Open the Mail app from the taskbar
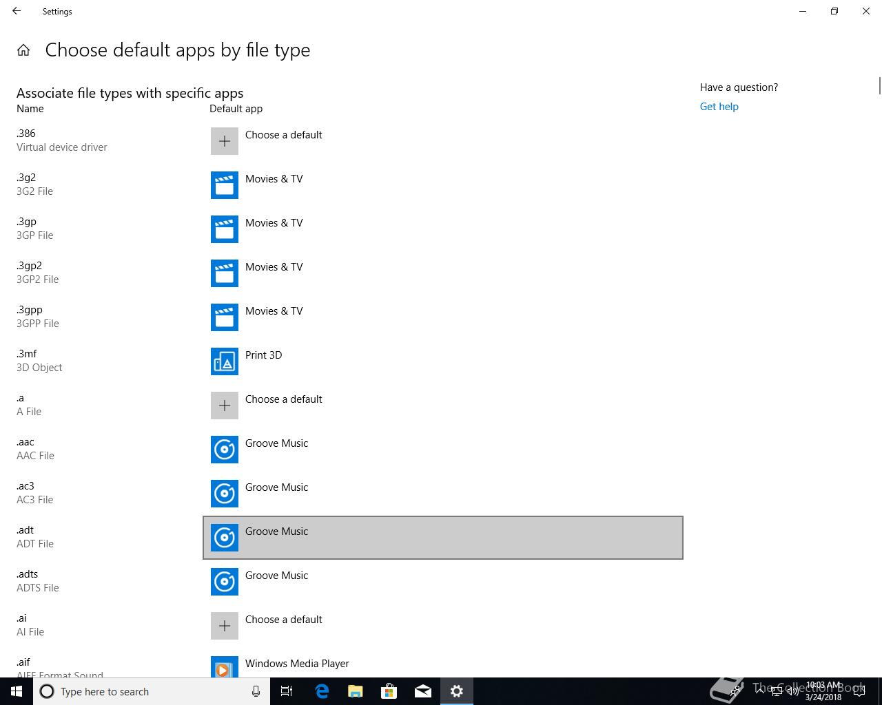This screenshot has height=705, width=882. point(423,691)
